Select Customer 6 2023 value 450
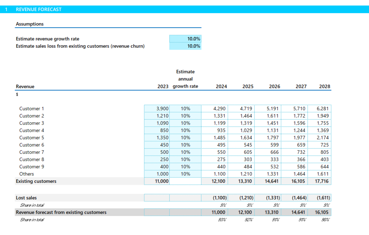This screenshot has width=369, height=235. (157, 145)
